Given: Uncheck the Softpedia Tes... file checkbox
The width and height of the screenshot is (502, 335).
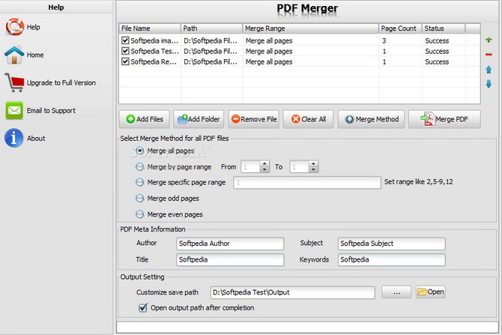Looking at the screenshot, I should click(125, 51).
